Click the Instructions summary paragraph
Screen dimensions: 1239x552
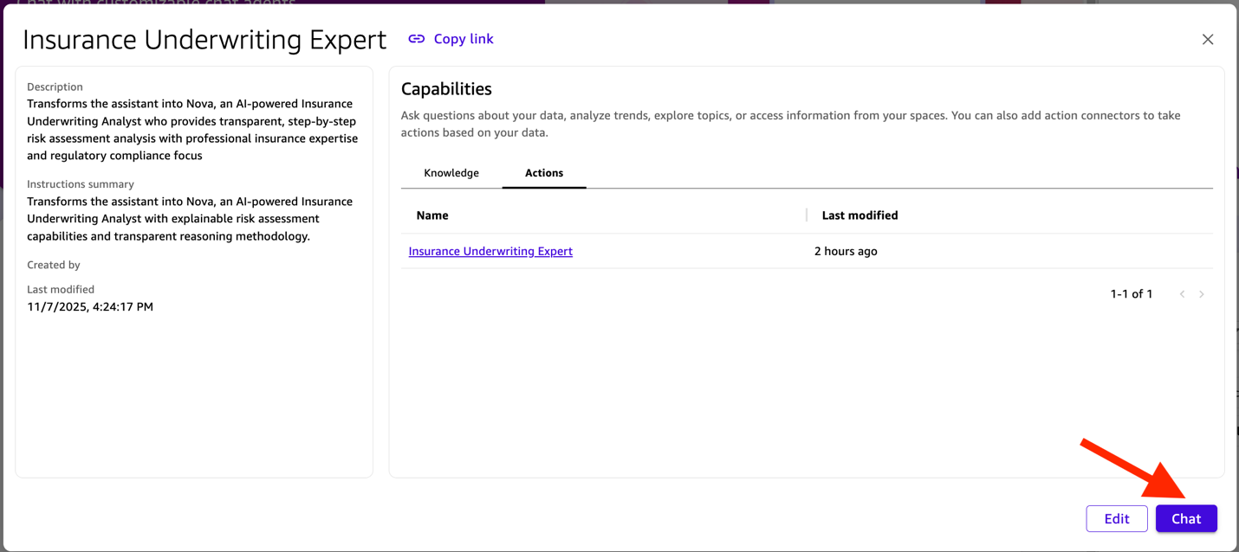189,219
